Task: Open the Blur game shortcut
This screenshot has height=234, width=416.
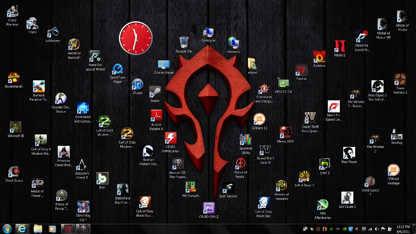Action: point(102,181)
